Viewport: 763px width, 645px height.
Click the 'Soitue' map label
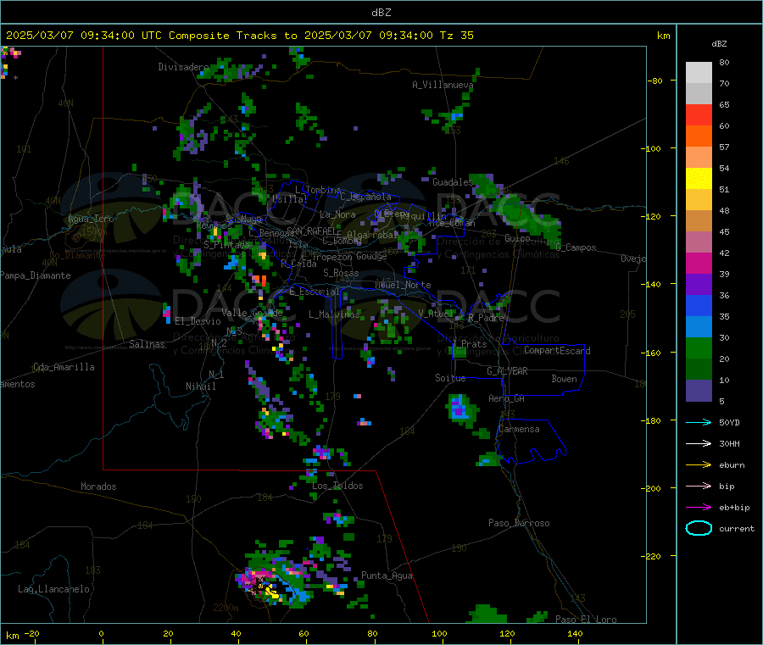point(451,378)
